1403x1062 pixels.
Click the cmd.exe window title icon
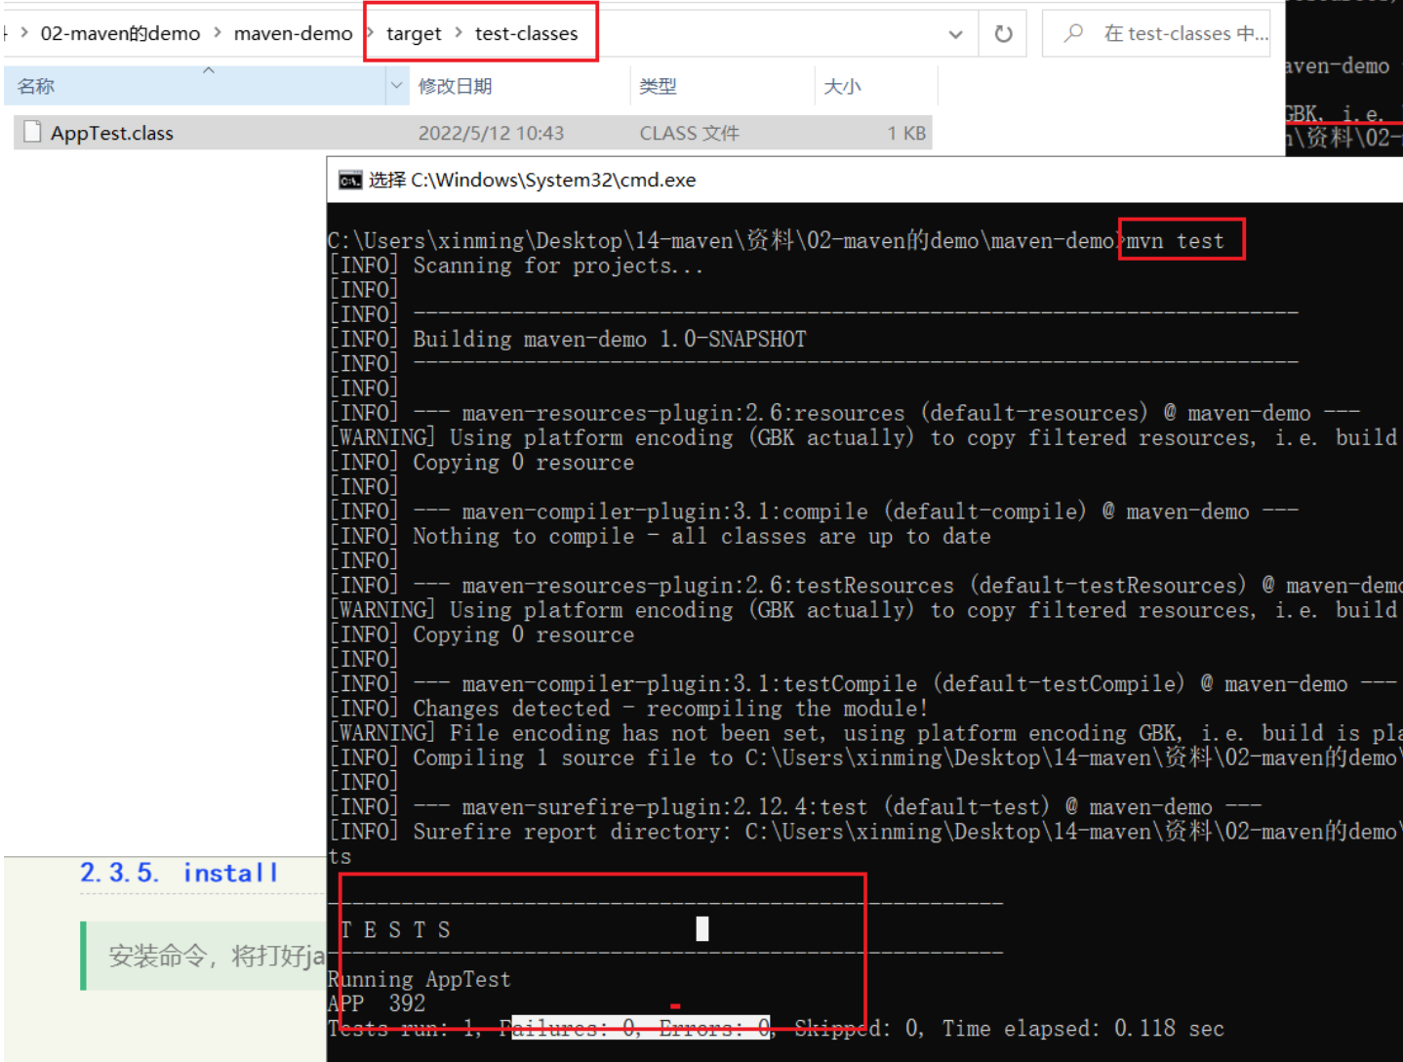pyautogui.click(x=349, y=181)
